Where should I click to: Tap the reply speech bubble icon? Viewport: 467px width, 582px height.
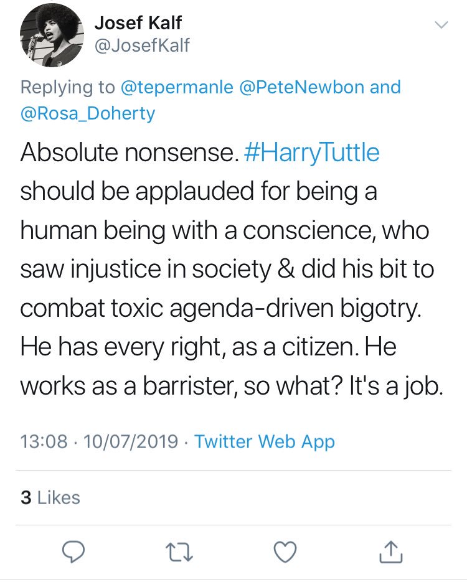click(73, 552)
